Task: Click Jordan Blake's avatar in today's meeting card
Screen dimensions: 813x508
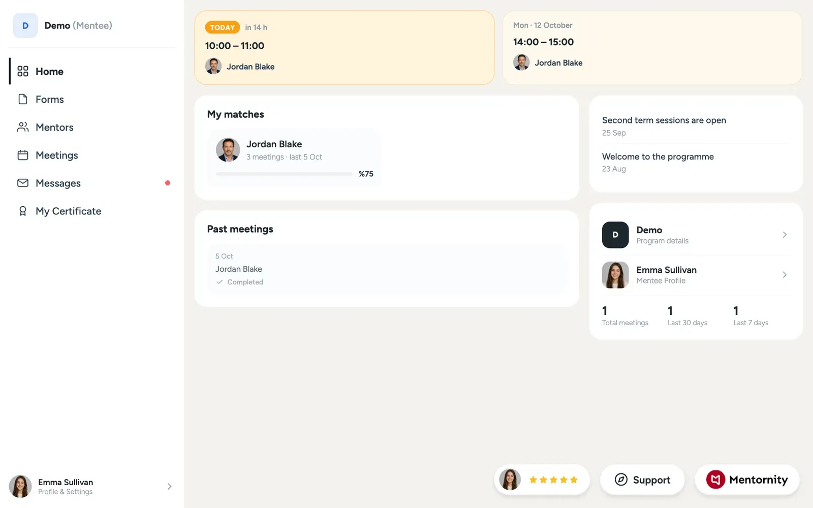Action: pos(213,67)
